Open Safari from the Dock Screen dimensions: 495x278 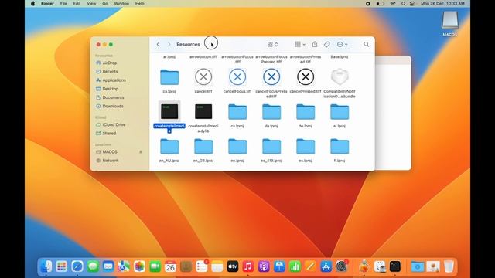point(77,266)
